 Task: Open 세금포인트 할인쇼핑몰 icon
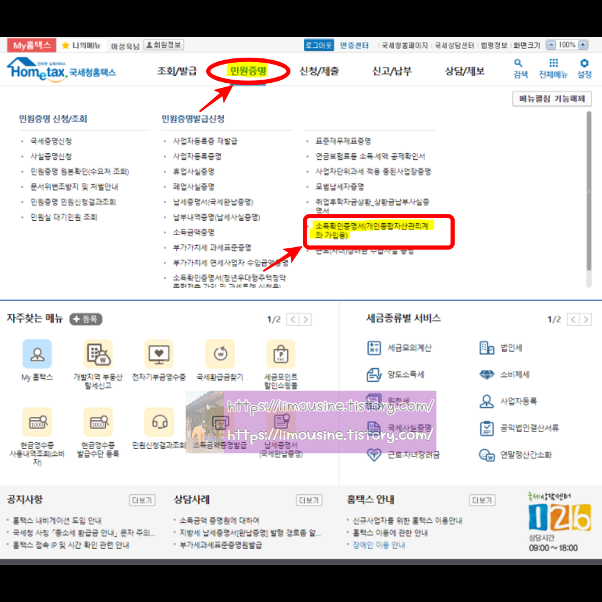pyautogui.click(x=281, y=354)
